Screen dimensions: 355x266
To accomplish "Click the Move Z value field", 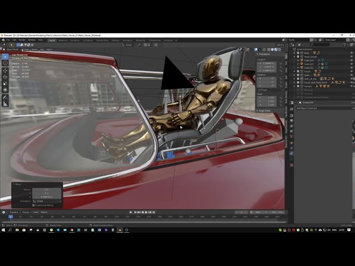I will point(47,197).
